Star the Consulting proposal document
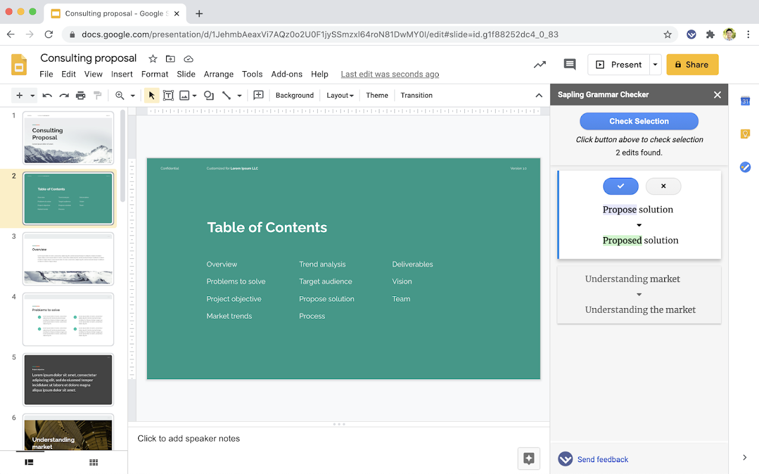759x474 pixels. (153, 59)
